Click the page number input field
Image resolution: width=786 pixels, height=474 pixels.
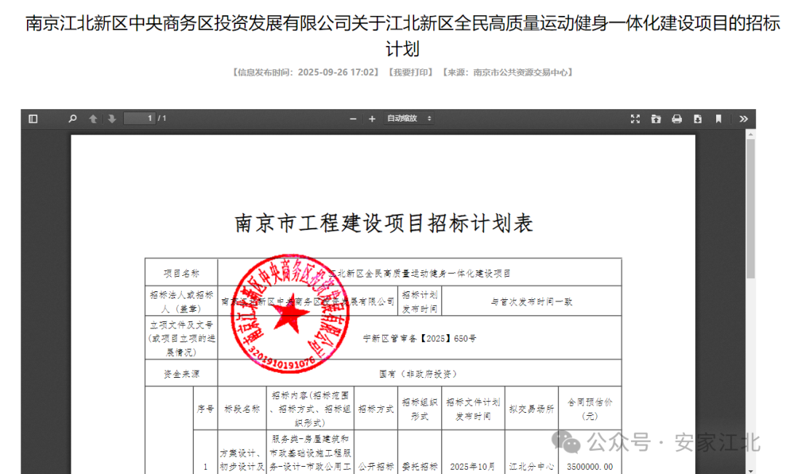[139, 118]
